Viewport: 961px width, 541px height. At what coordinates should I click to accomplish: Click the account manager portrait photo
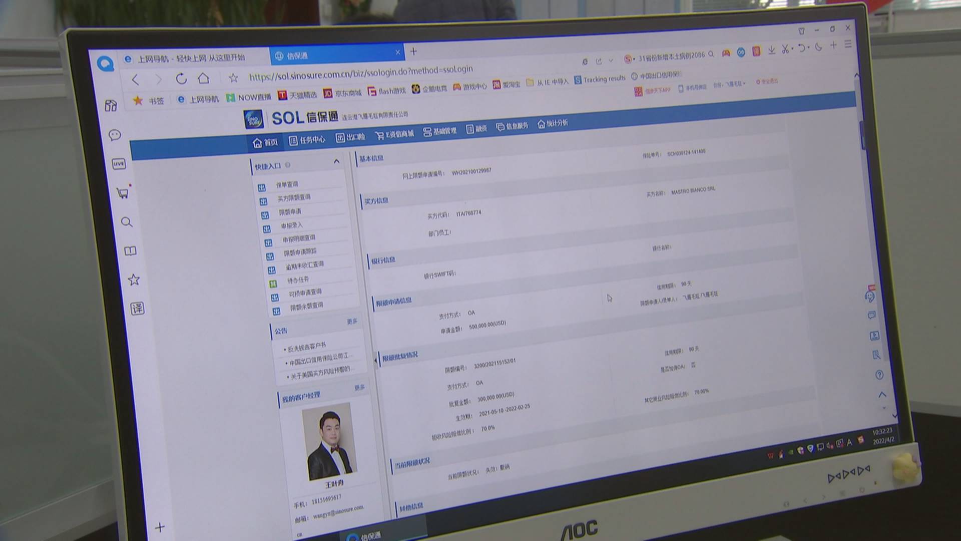pos(329,441)
